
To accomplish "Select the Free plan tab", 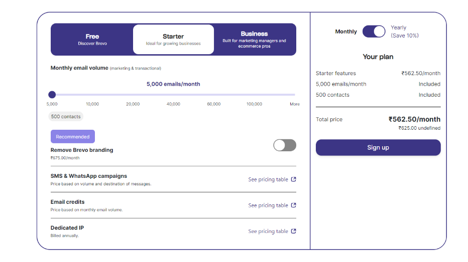I will click(92, 39).
